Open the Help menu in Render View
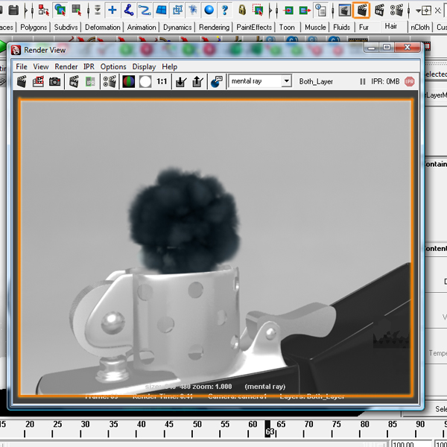Screen dimensions: 447x447 pos(170,67)
